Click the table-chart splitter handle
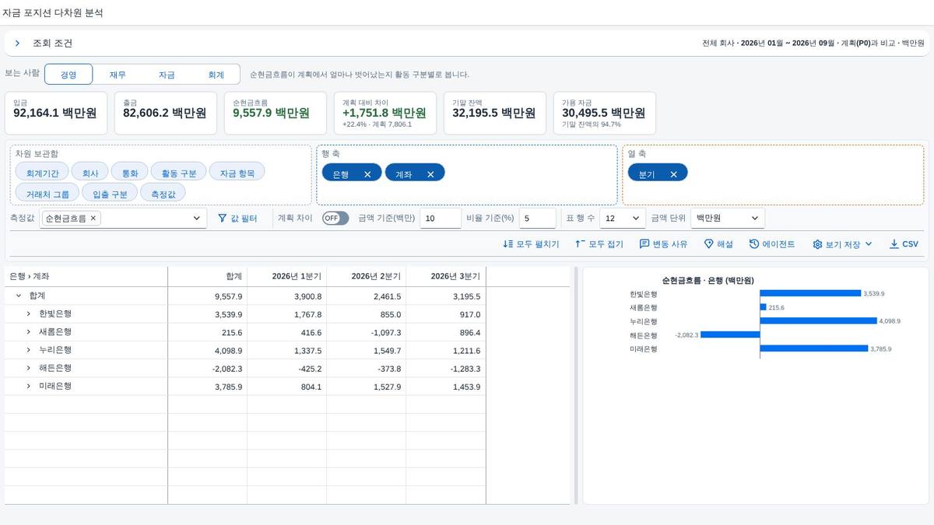Image resolution: width=934 pixels, height=525 pixels. coord(577,386)
